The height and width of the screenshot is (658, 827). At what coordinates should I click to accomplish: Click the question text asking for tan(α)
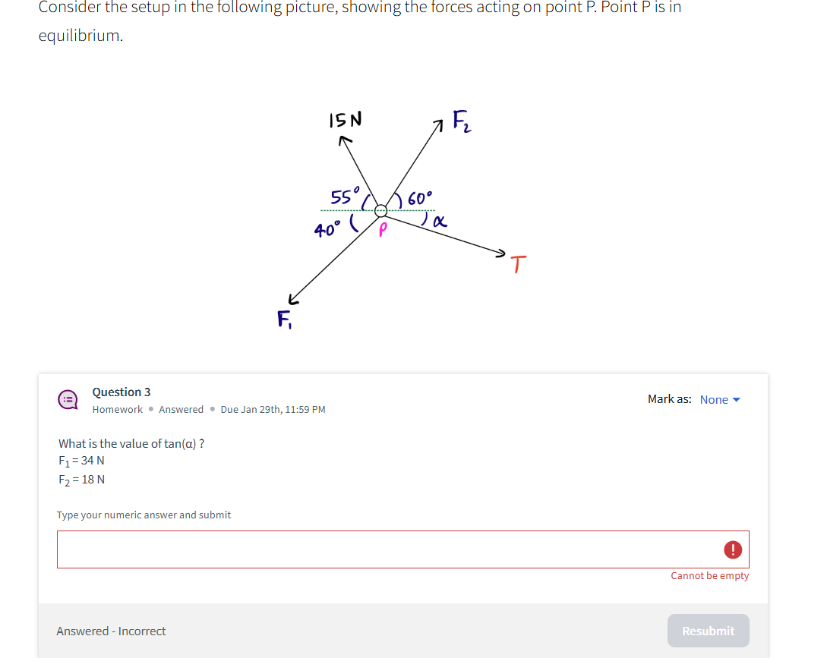131,443
